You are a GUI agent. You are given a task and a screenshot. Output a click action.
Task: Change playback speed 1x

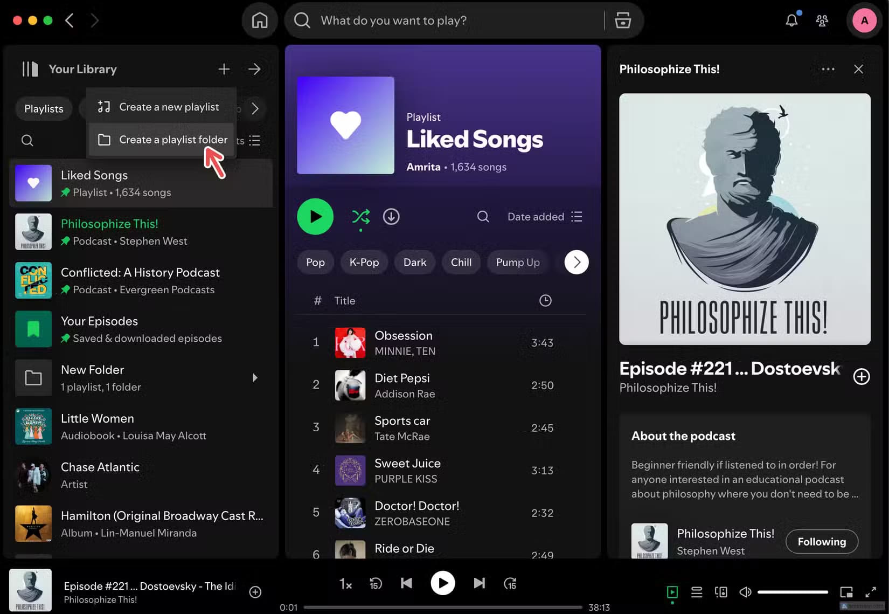click(x=345, y=584)
